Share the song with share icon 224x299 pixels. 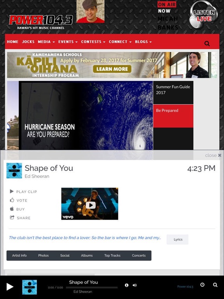(20, 218)
